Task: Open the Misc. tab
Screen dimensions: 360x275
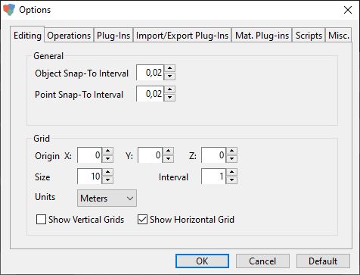Action: (x=339, y=36)
